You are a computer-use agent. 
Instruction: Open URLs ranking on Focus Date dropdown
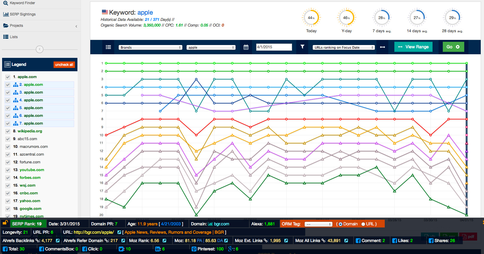tap(343, 47)
